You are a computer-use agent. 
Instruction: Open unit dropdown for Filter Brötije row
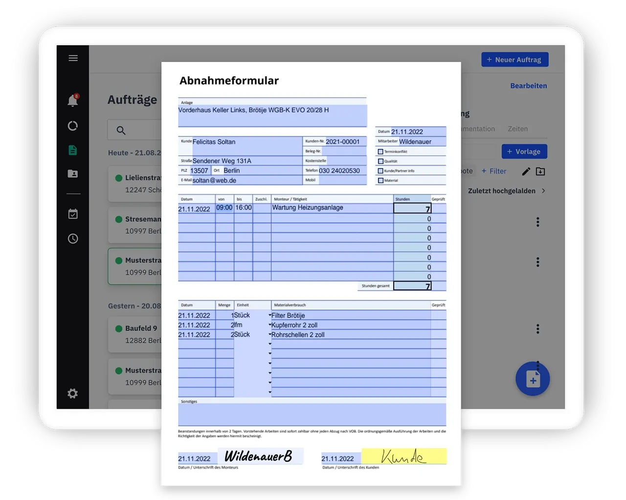click(269, 315)
